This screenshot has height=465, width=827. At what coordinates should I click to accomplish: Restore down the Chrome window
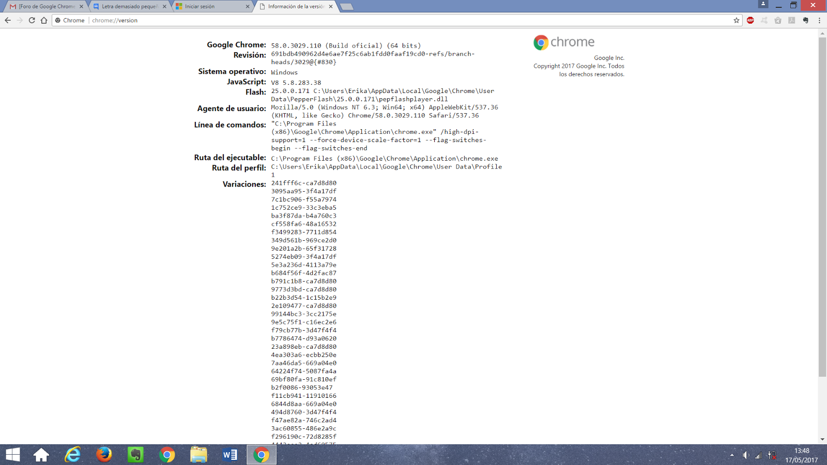(x=793, y=5)
